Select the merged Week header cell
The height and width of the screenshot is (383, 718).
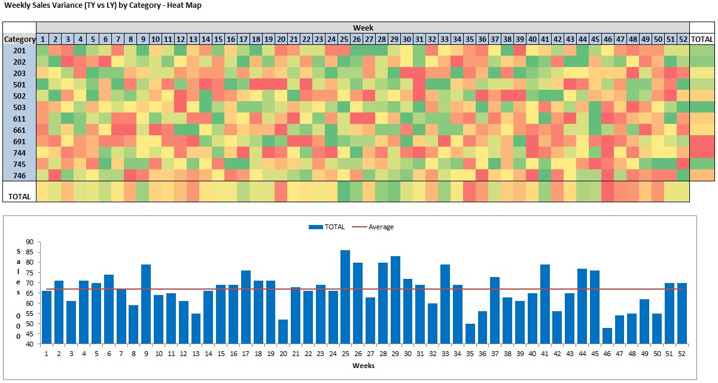pos(363,28)
